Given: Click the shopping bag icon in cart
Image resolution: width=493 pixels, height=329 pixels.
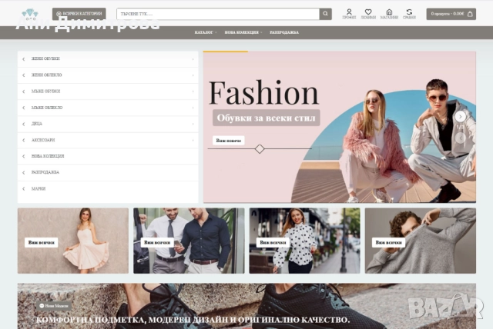Looking at the screenshot, I should point(470,14).
